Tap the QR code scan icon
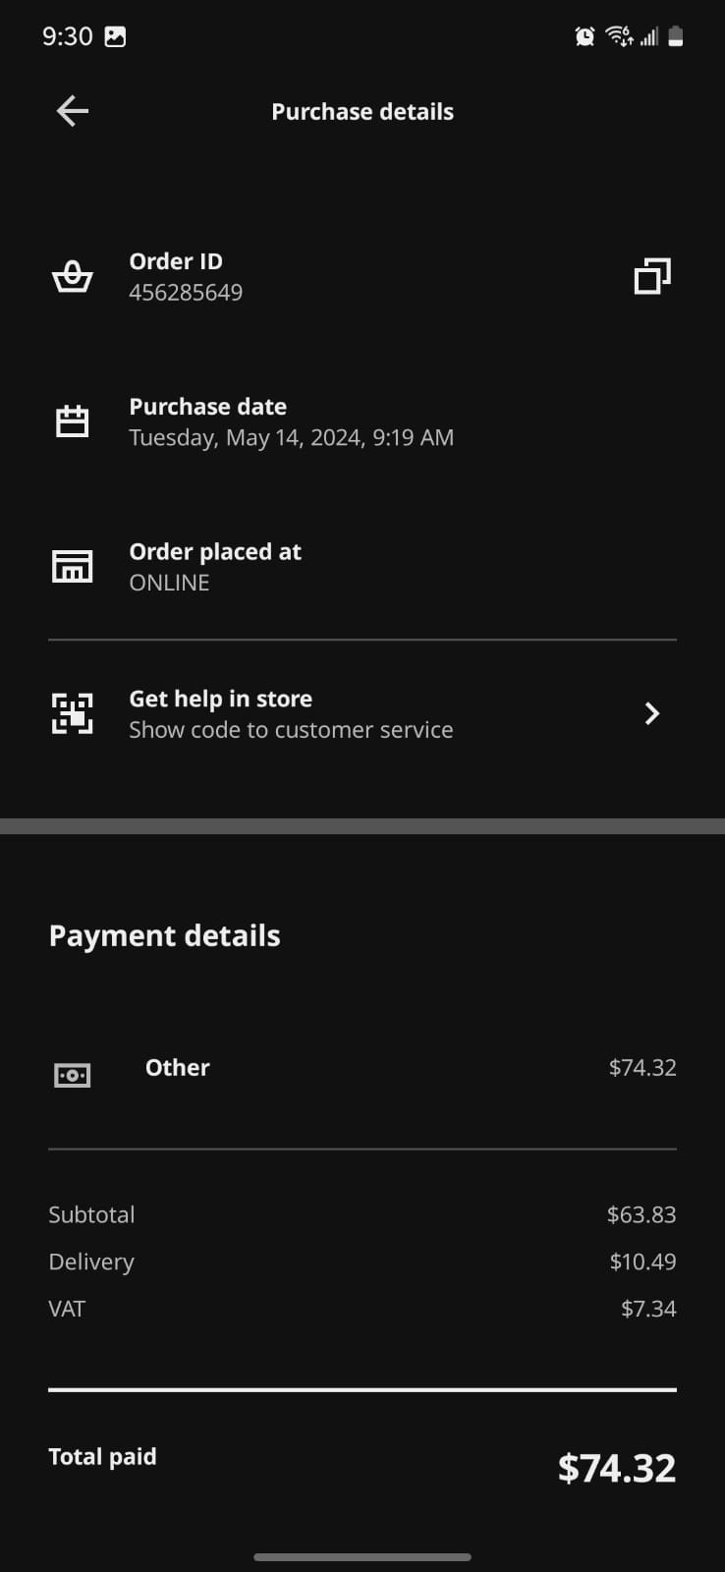Viewport: 725px width, 1572px height. 72,713
